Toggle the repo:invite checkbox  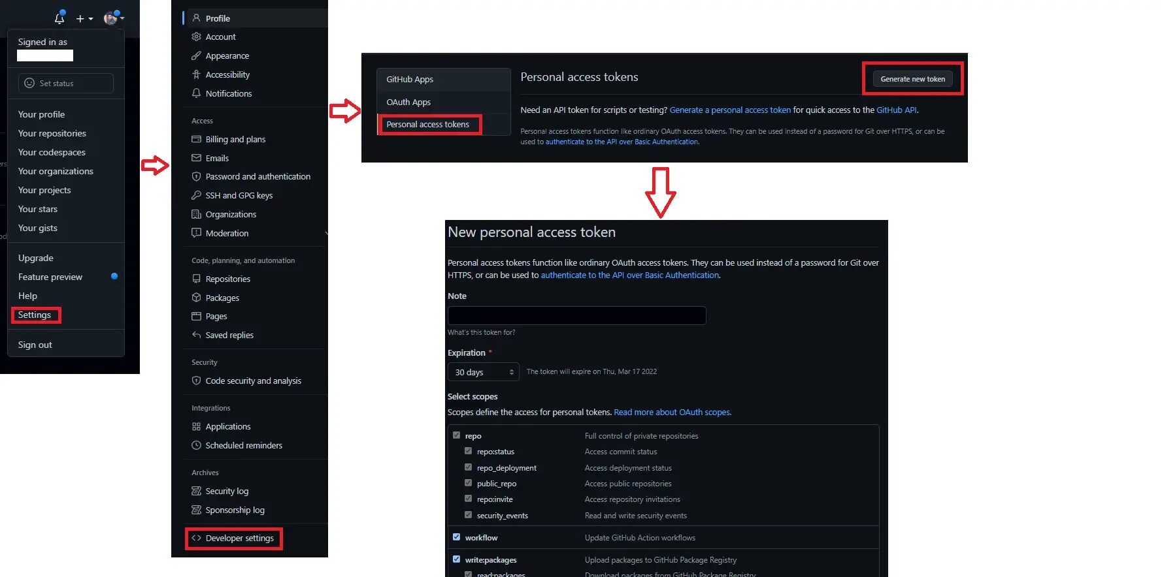(468, 499)
